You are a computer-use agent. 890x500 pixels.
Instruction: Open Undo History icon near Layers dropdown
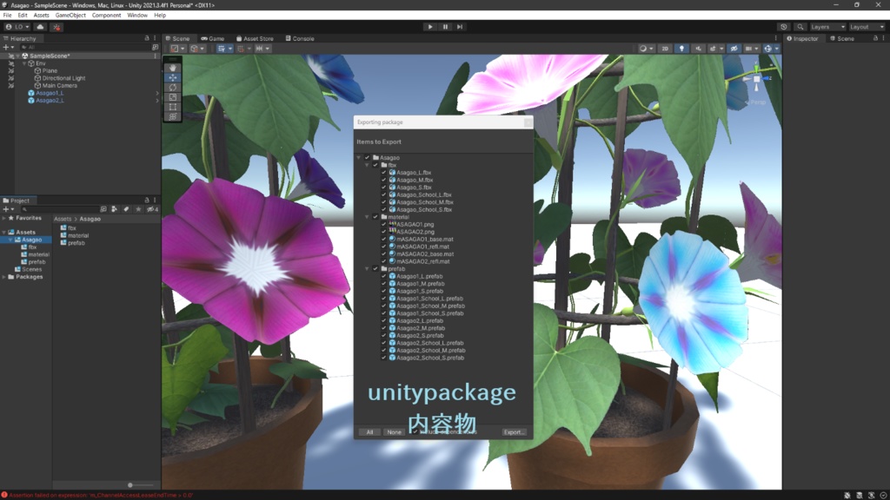[x=784, y=27]
